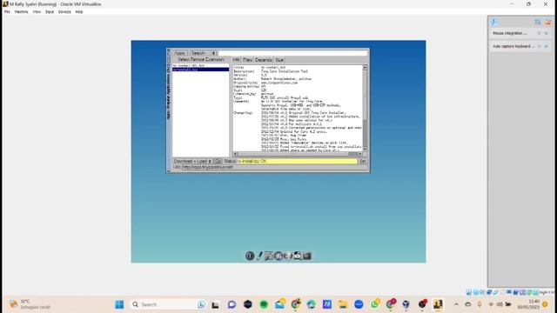The image size is (557, 313).
Task: Click the notification center key icon in VirtualBox panel
Action: coord(494,22)
